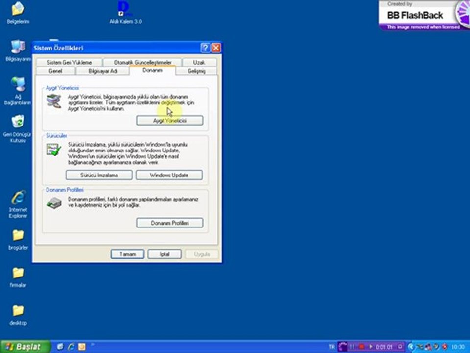Click the Aygıt Yöneticisi section icon
Image resolution: width=470 pixels, height=353 pixels.
(54, 101)
